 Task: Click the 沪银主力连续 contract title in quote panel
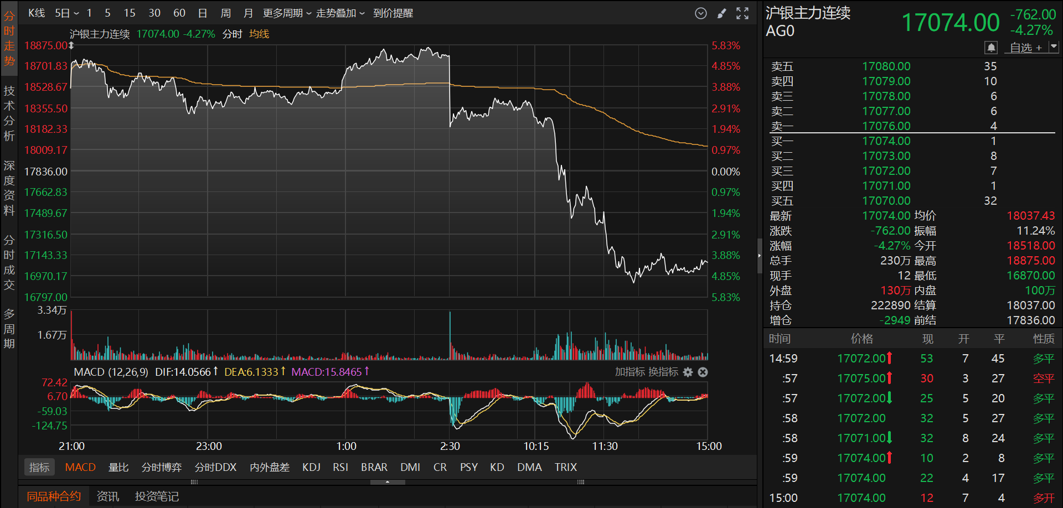click(808, 13)
